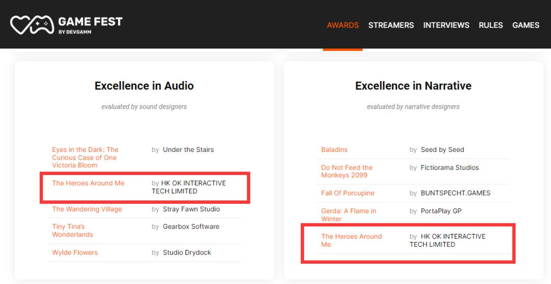
Task: Open the AWARDS nav tab
Action: [x=343, y=25]
